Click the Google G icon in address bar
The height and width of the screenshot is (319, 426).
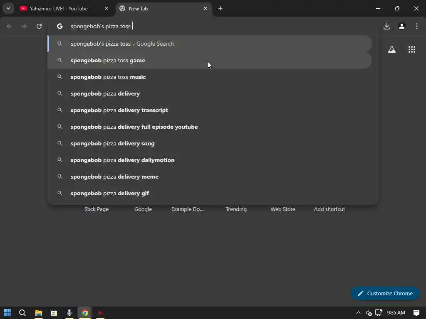[60, 26]
